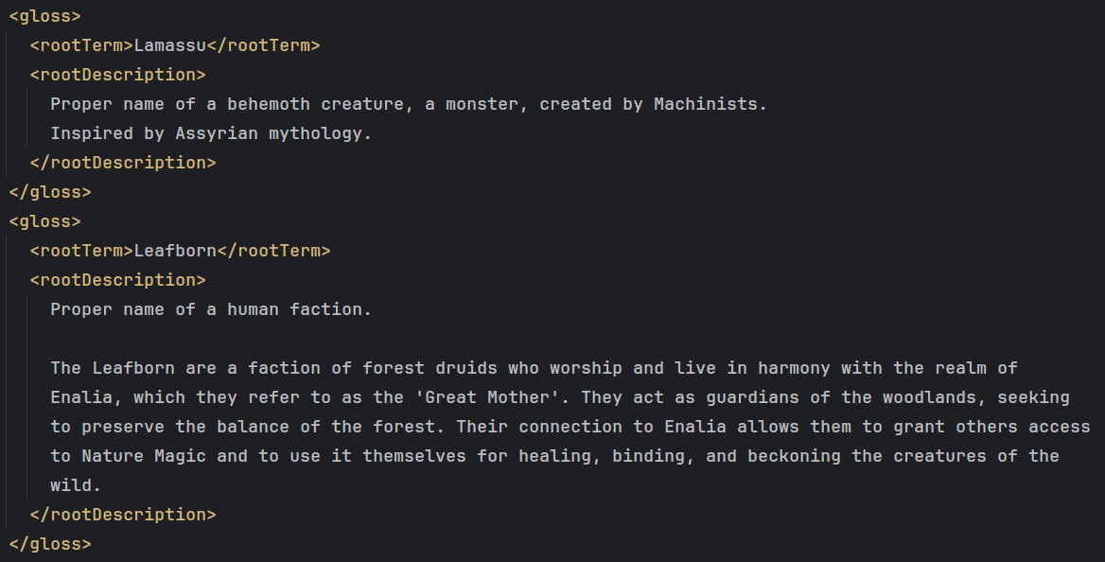Screen dimensions: 1105x562
Task: Click the word 'wild.' ending the paragraph
Action: point(76,486)
